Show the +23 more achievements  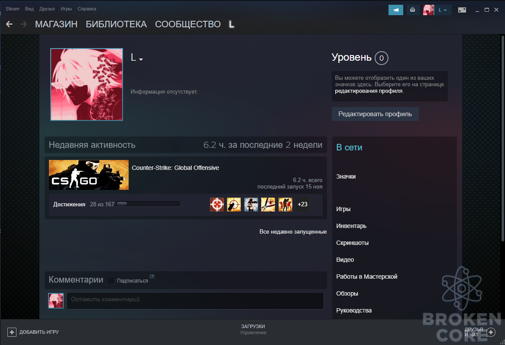(x=302, y=205)
